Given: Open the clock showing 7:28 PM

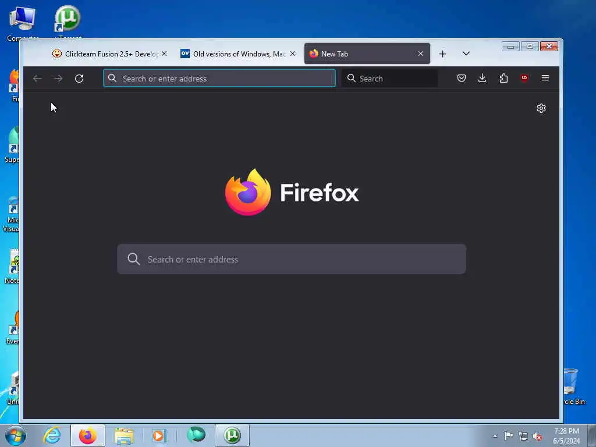Looking at the screenshot, I should [566, 436].
